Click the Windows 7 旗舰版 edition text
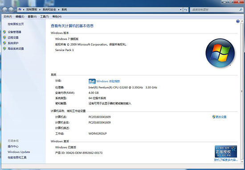The height and width of the screenshot is (170, 245). [67, 39]
